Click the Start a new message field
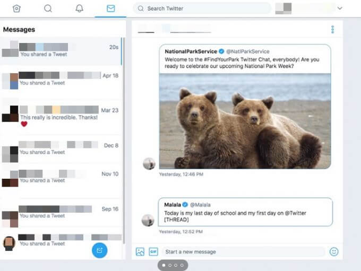The width and height of the screenshot is (361, 271). tap(243, 252)
